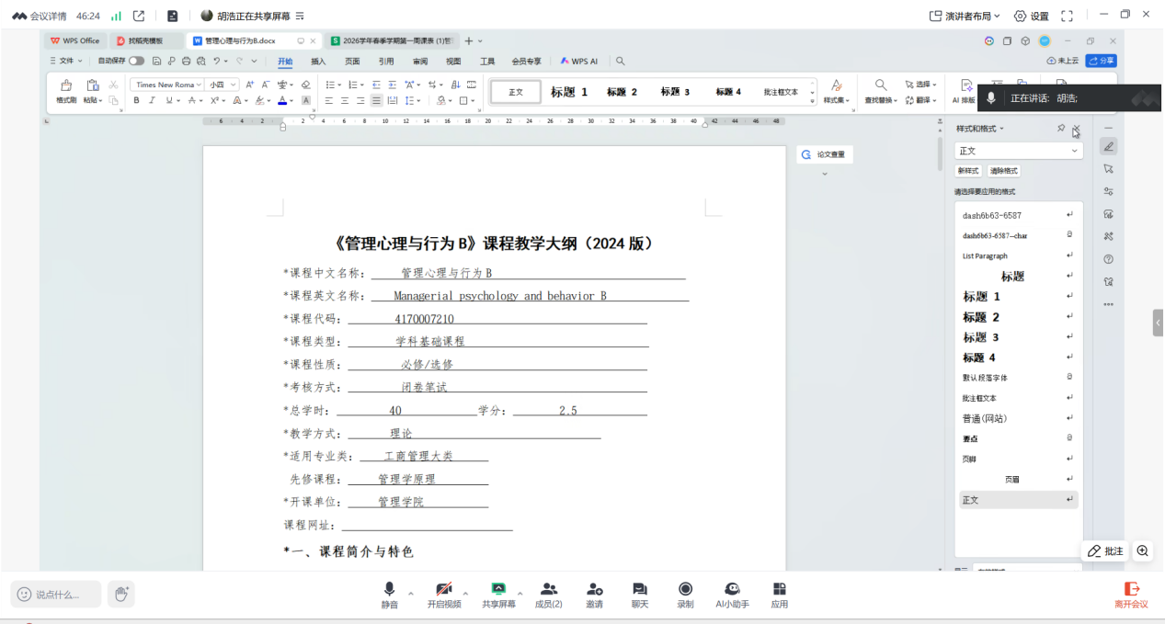Click the 新样式 button
1165x624 pixels.
[x=968, y=171]
